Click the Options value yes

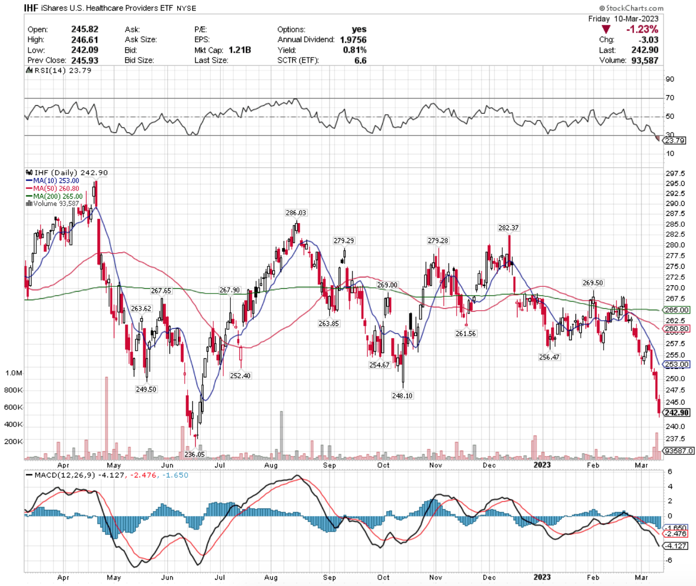click(359, 29)
